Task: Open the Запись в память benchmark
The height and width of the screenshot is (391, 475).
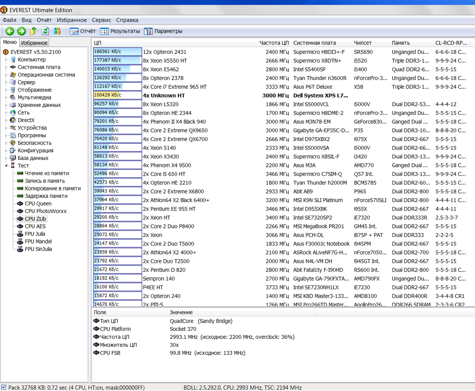Action: (x=45, y=180)
